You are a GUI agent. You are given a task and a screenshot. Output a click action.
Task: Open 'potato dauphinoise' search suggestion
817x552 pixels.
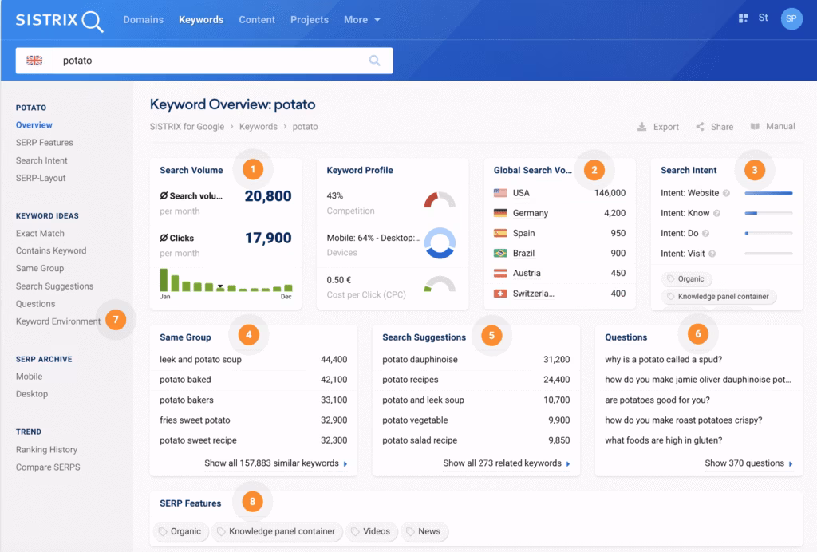click(420, 360)
